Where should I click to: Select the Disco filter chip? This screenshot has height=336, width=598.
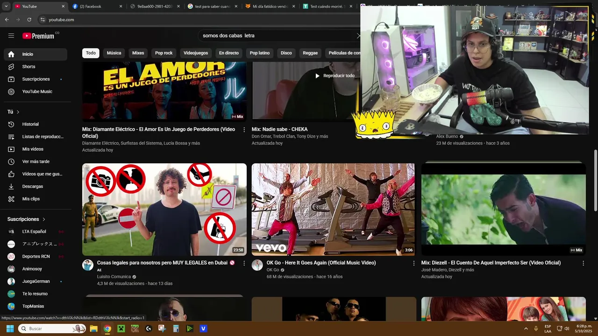pyautogui.click(x=286, y=53)
